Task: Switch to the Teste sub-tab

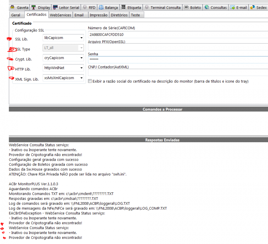Action: 136,15
